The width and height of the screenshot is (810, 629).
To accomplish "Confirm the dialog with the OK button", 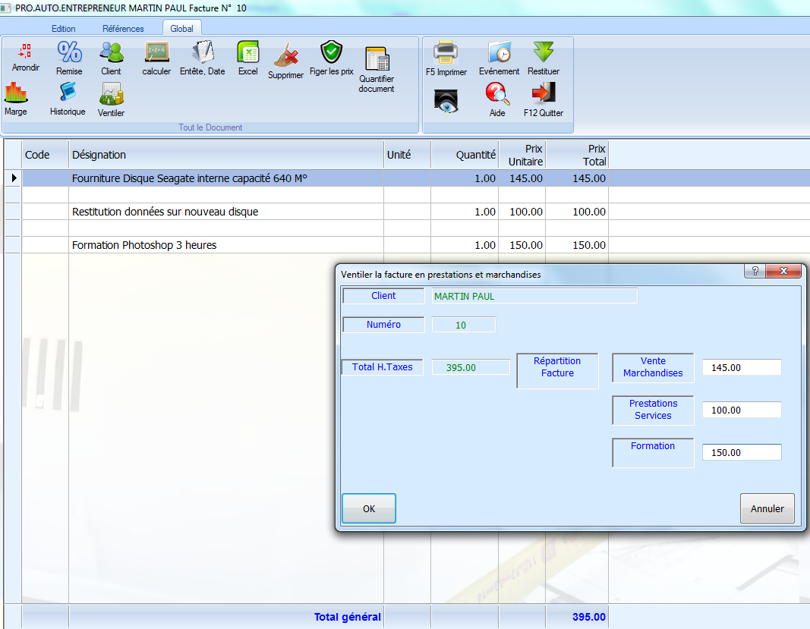I will (x=369, y=508).
